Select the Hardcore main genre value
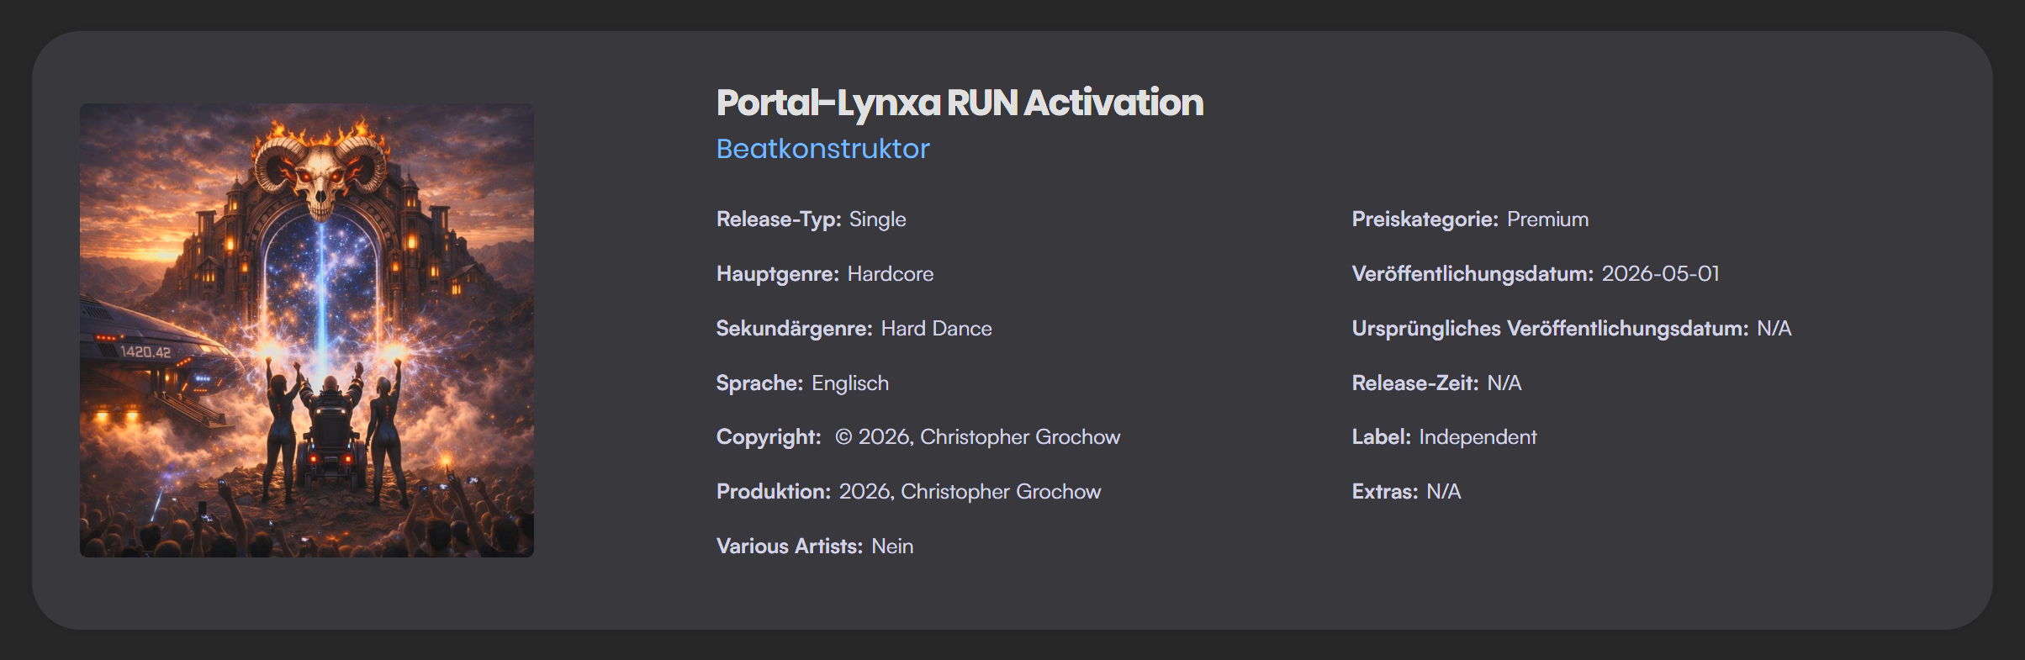The width and height of the screenshot is (2025, 660). tap(890, 274)
